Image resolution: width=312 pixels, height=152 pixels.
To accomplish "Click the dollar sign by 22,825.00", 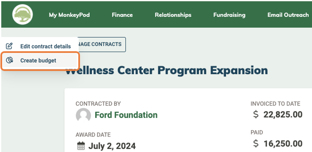I will (256, 115).
